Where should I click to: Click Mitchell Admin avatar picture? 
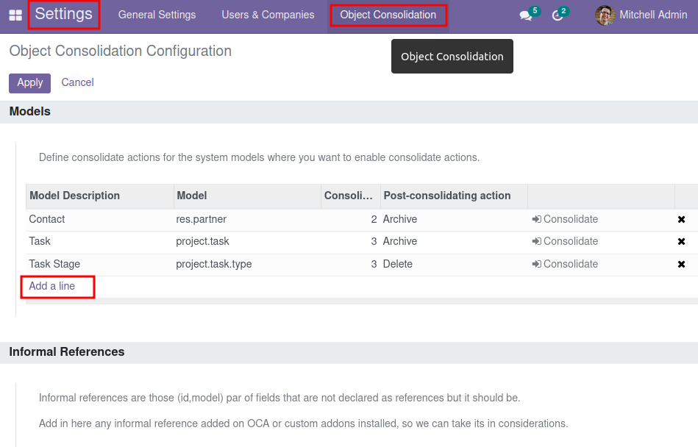[x=605, y=15]
